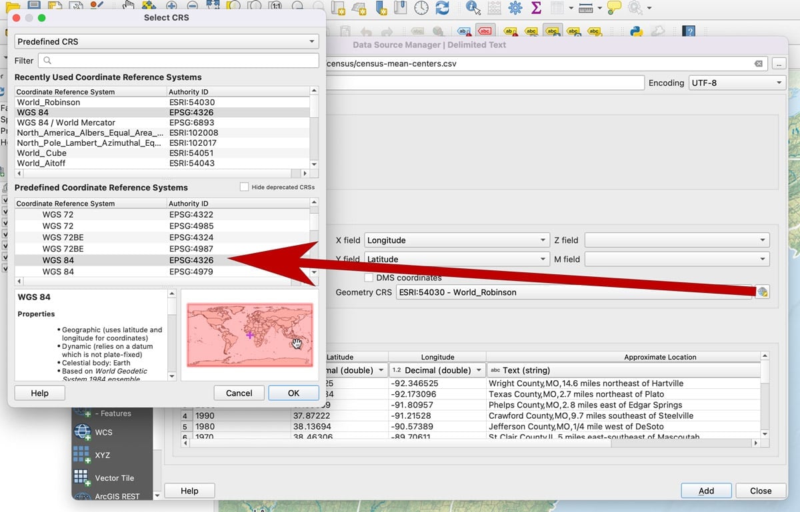The image size is (800, 512).
Task: Click the Map Tips speech bubble icon
Action: coord(614,8)
